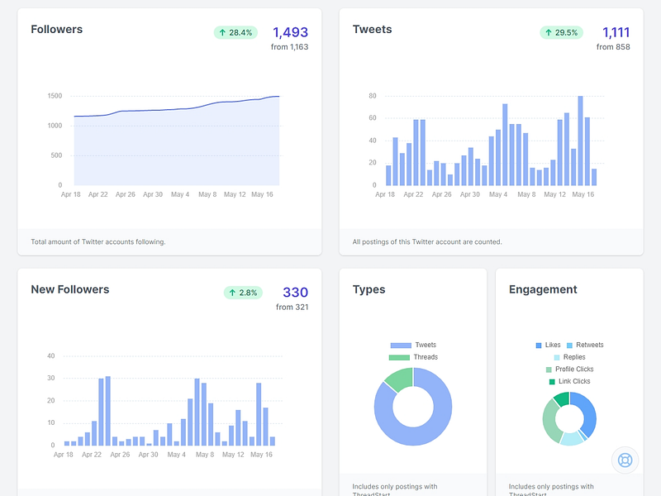Click 'May 4' label on New Followers chart
Viewport: 661px width, 496px height.
176,455
